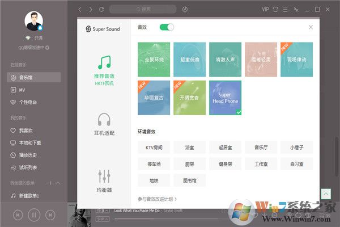Open the 参与音效改进计划 link

pyautogui.click(x=158, y=199)
